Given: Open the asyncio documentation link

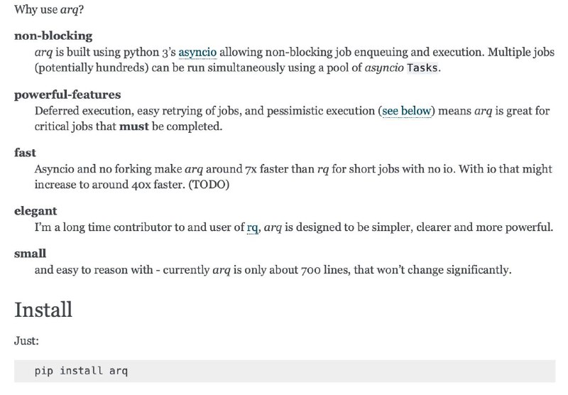Looking at the screenshot, I should coord(197,53).
